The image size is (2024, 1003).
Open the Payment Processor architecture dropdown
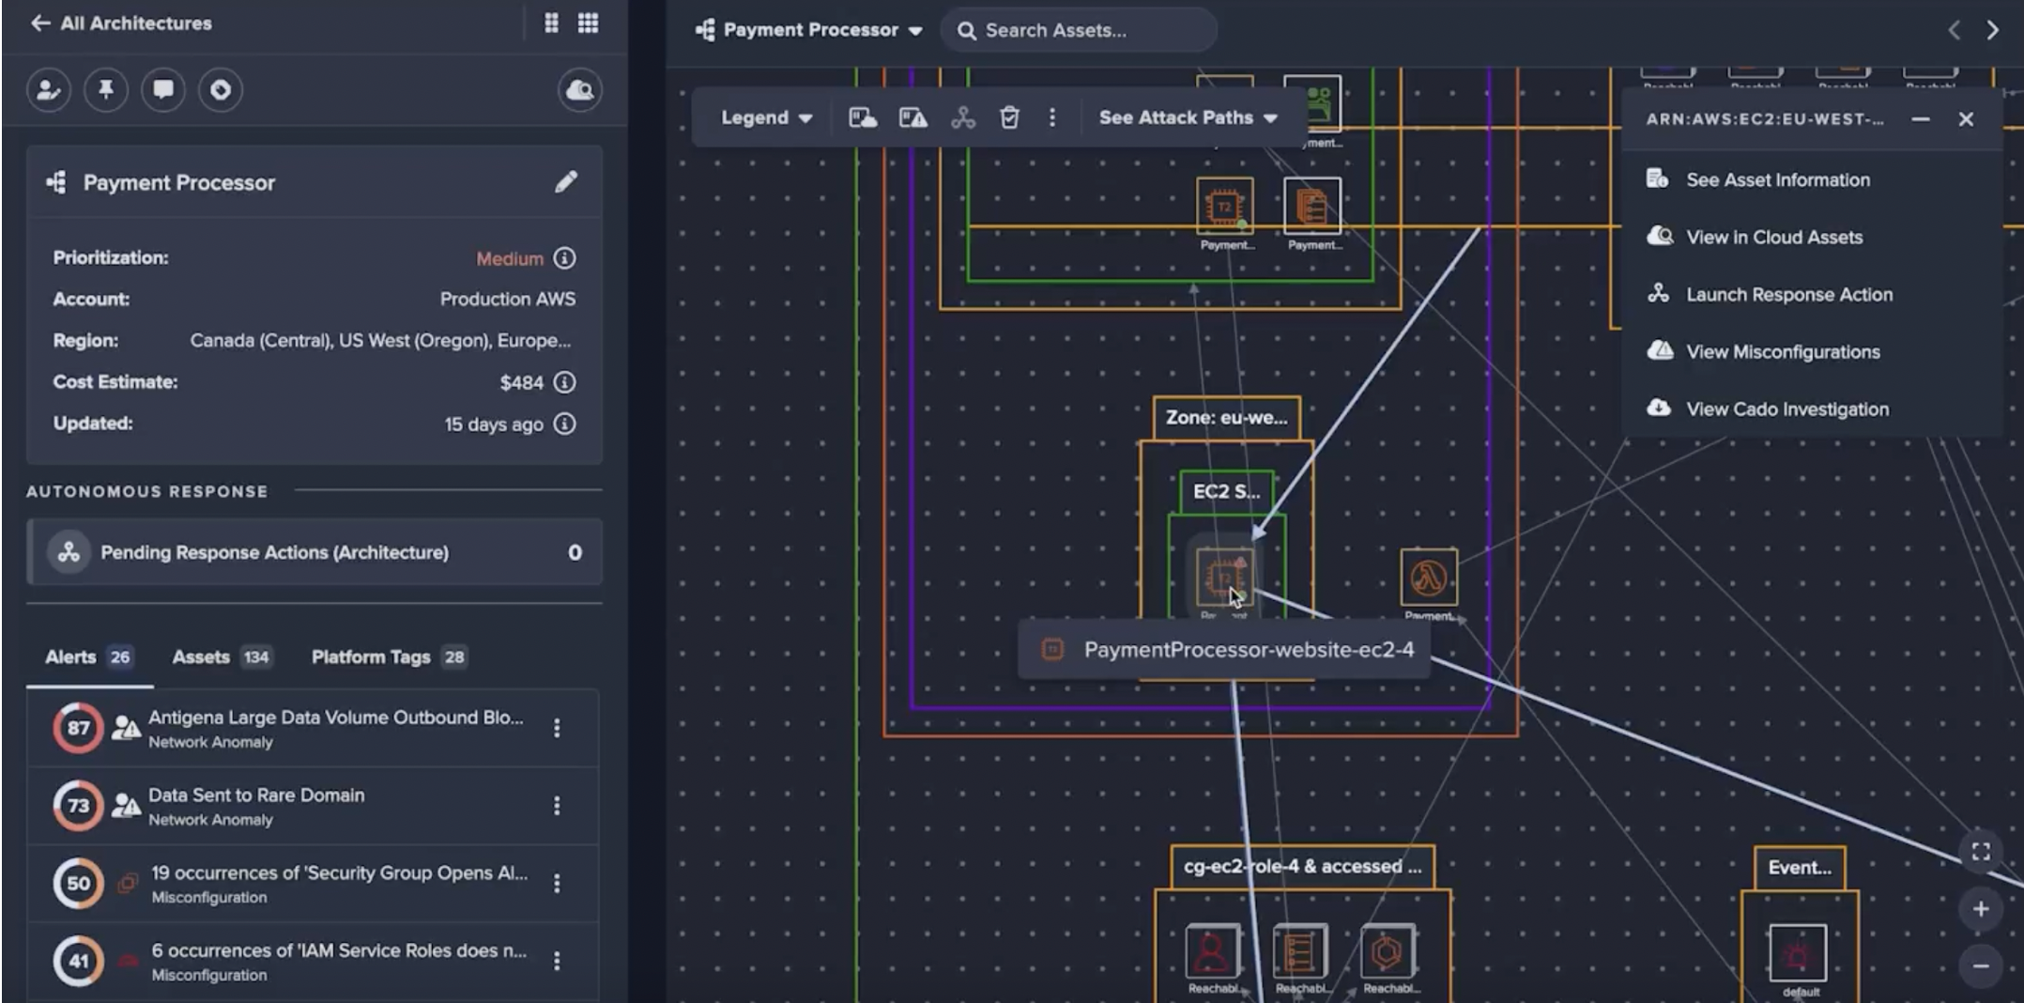point(808,30)
